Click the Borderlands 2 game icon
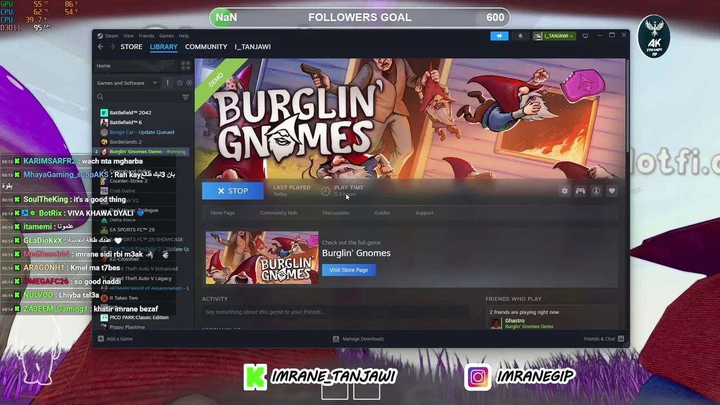This screenshot has width=720, height=405. [x=104, y=142]
